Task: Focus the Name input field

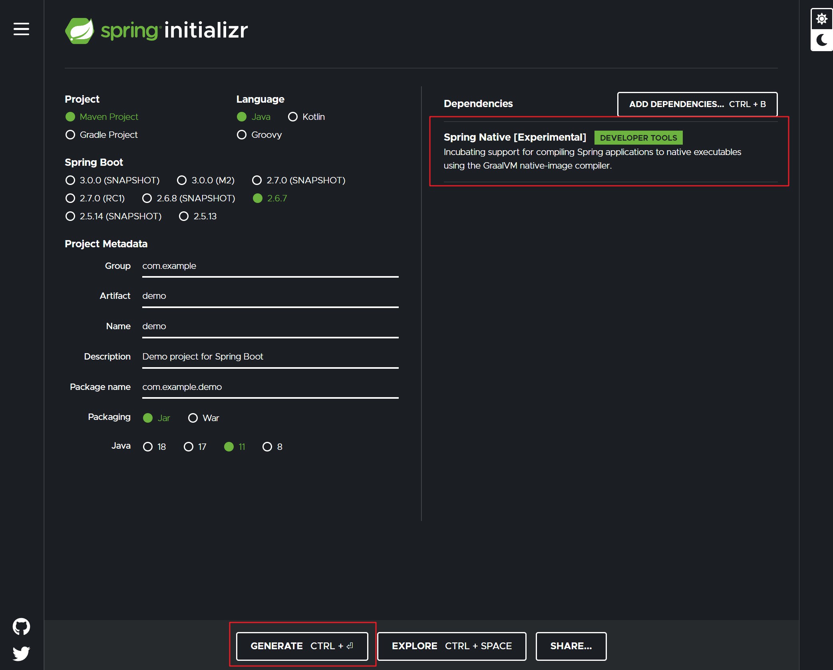Action: [x=270, y=327]
